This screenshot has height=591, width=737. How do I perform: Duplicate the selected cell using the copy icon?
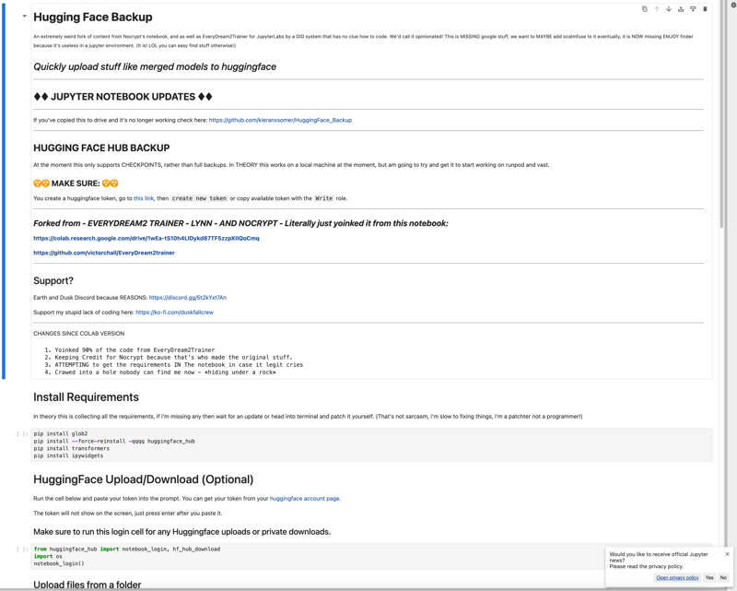click(x=644, y=9)
